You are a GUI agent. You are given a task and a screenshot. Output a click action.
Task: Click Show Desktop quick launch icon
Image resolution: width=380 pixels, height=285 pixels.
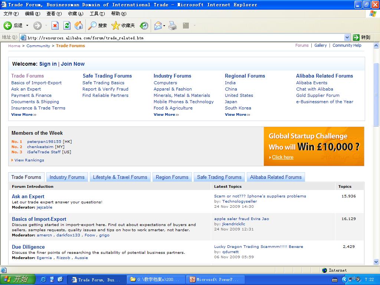point(52,279)
